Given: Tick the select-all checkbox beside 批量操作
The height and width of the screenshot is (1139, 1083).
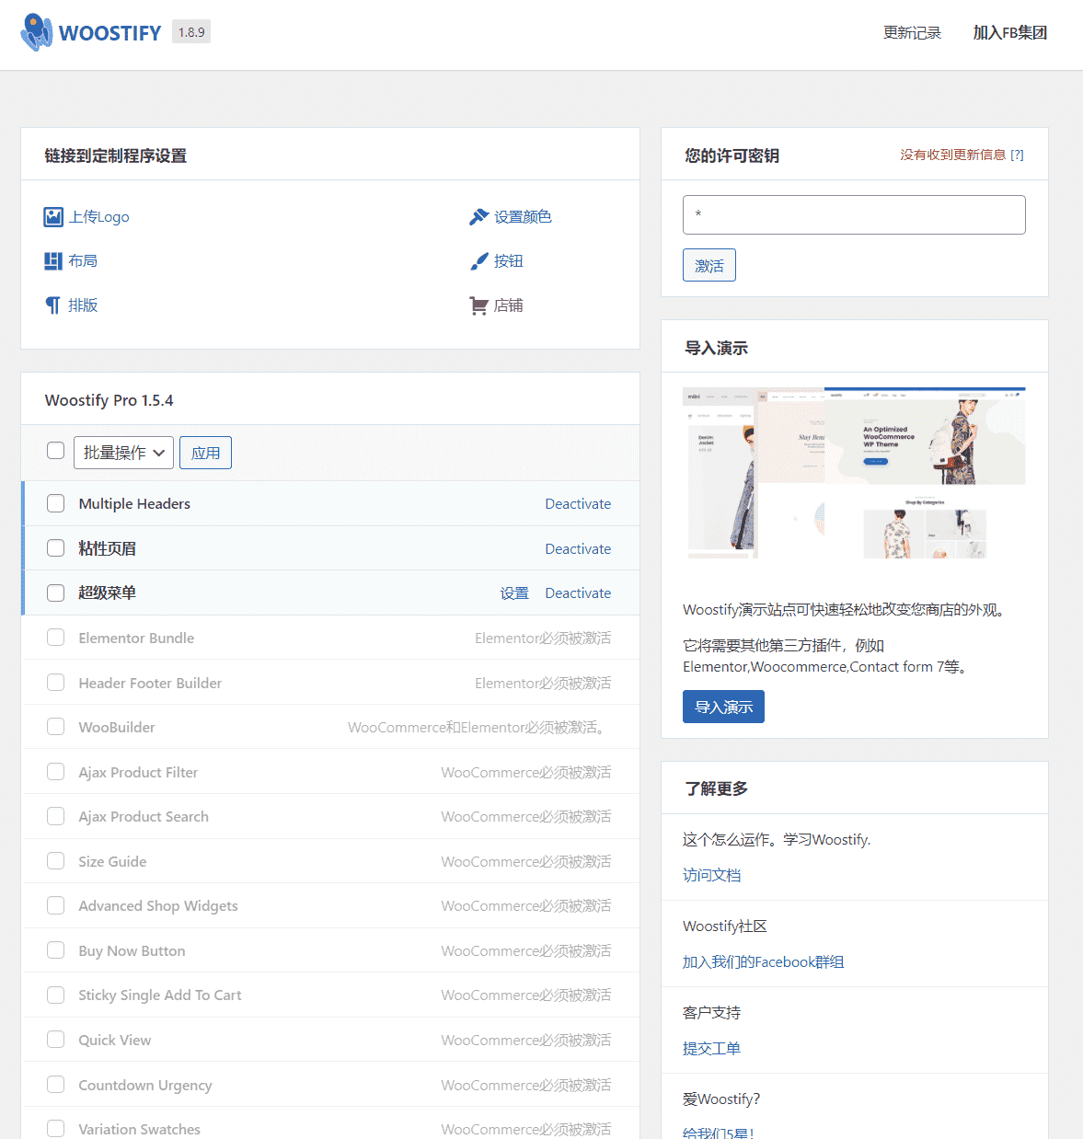Looking at the screenshot, I should tap(56, 450).
